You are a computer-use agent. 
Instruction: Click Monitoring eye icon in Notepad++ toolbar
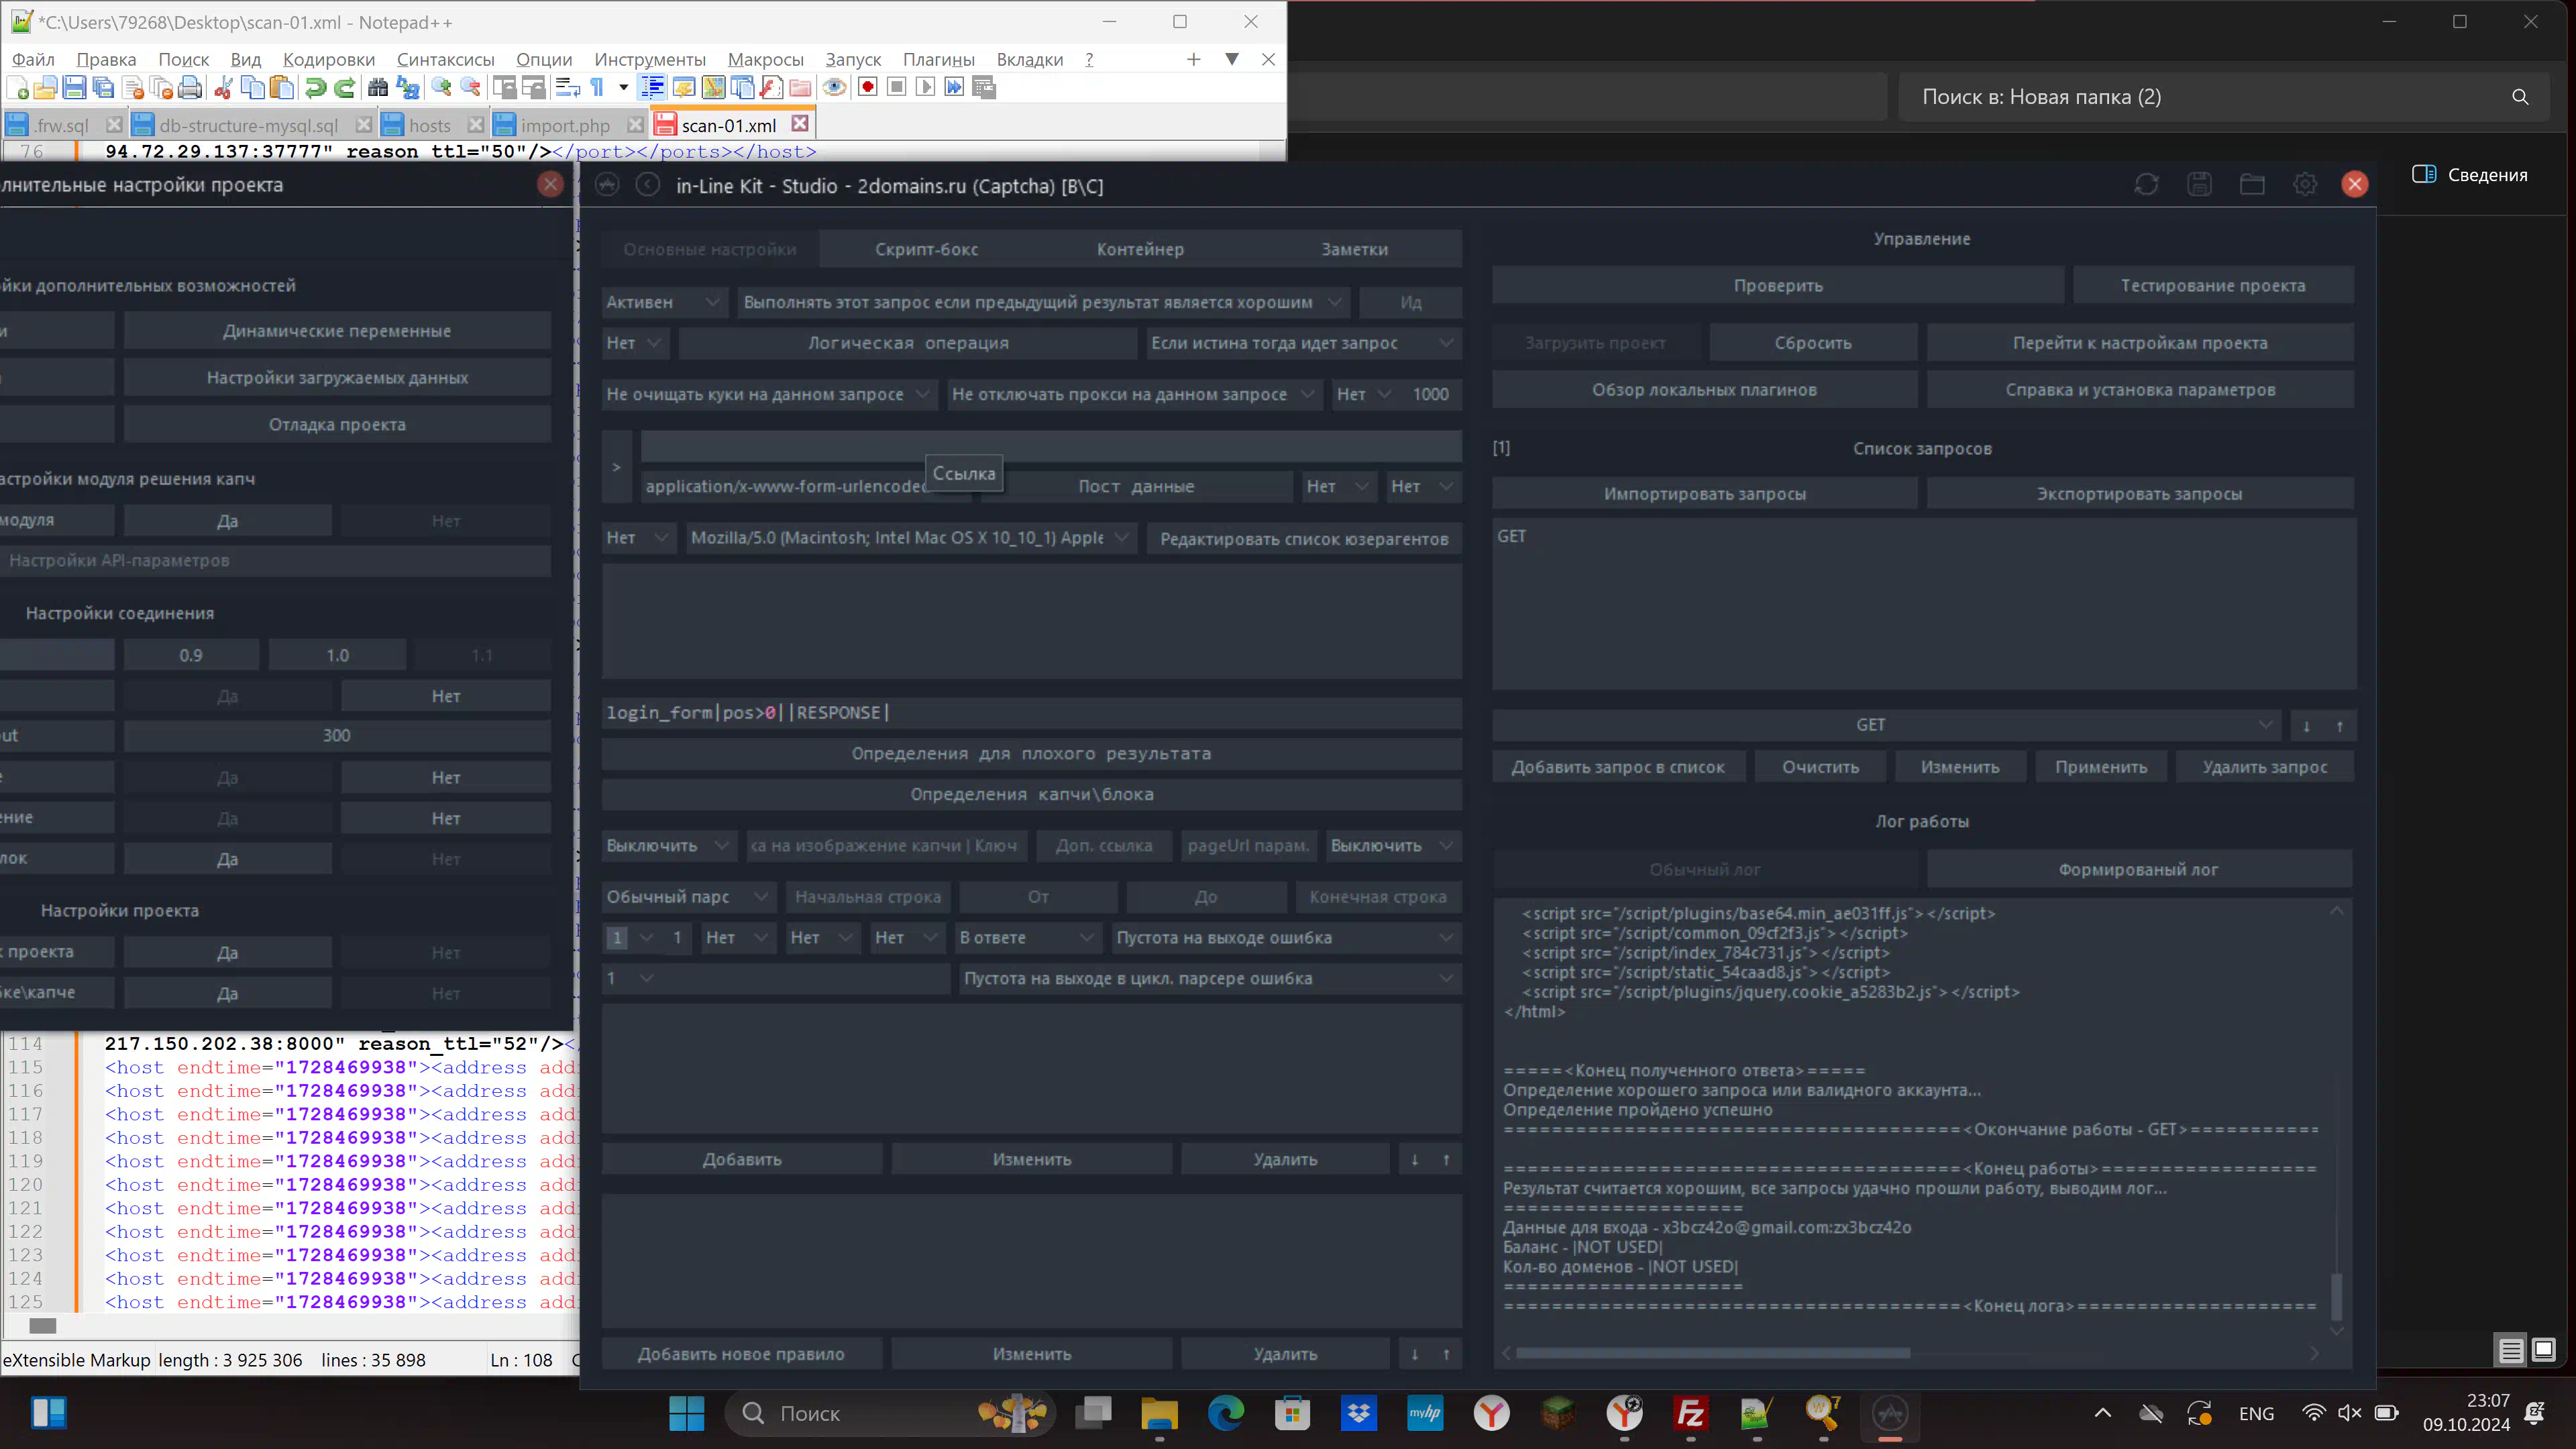coord(834,88)
